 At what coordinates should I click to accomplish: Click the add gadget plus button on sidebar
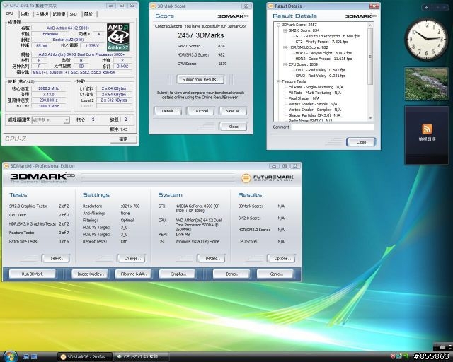pos(426,8)
